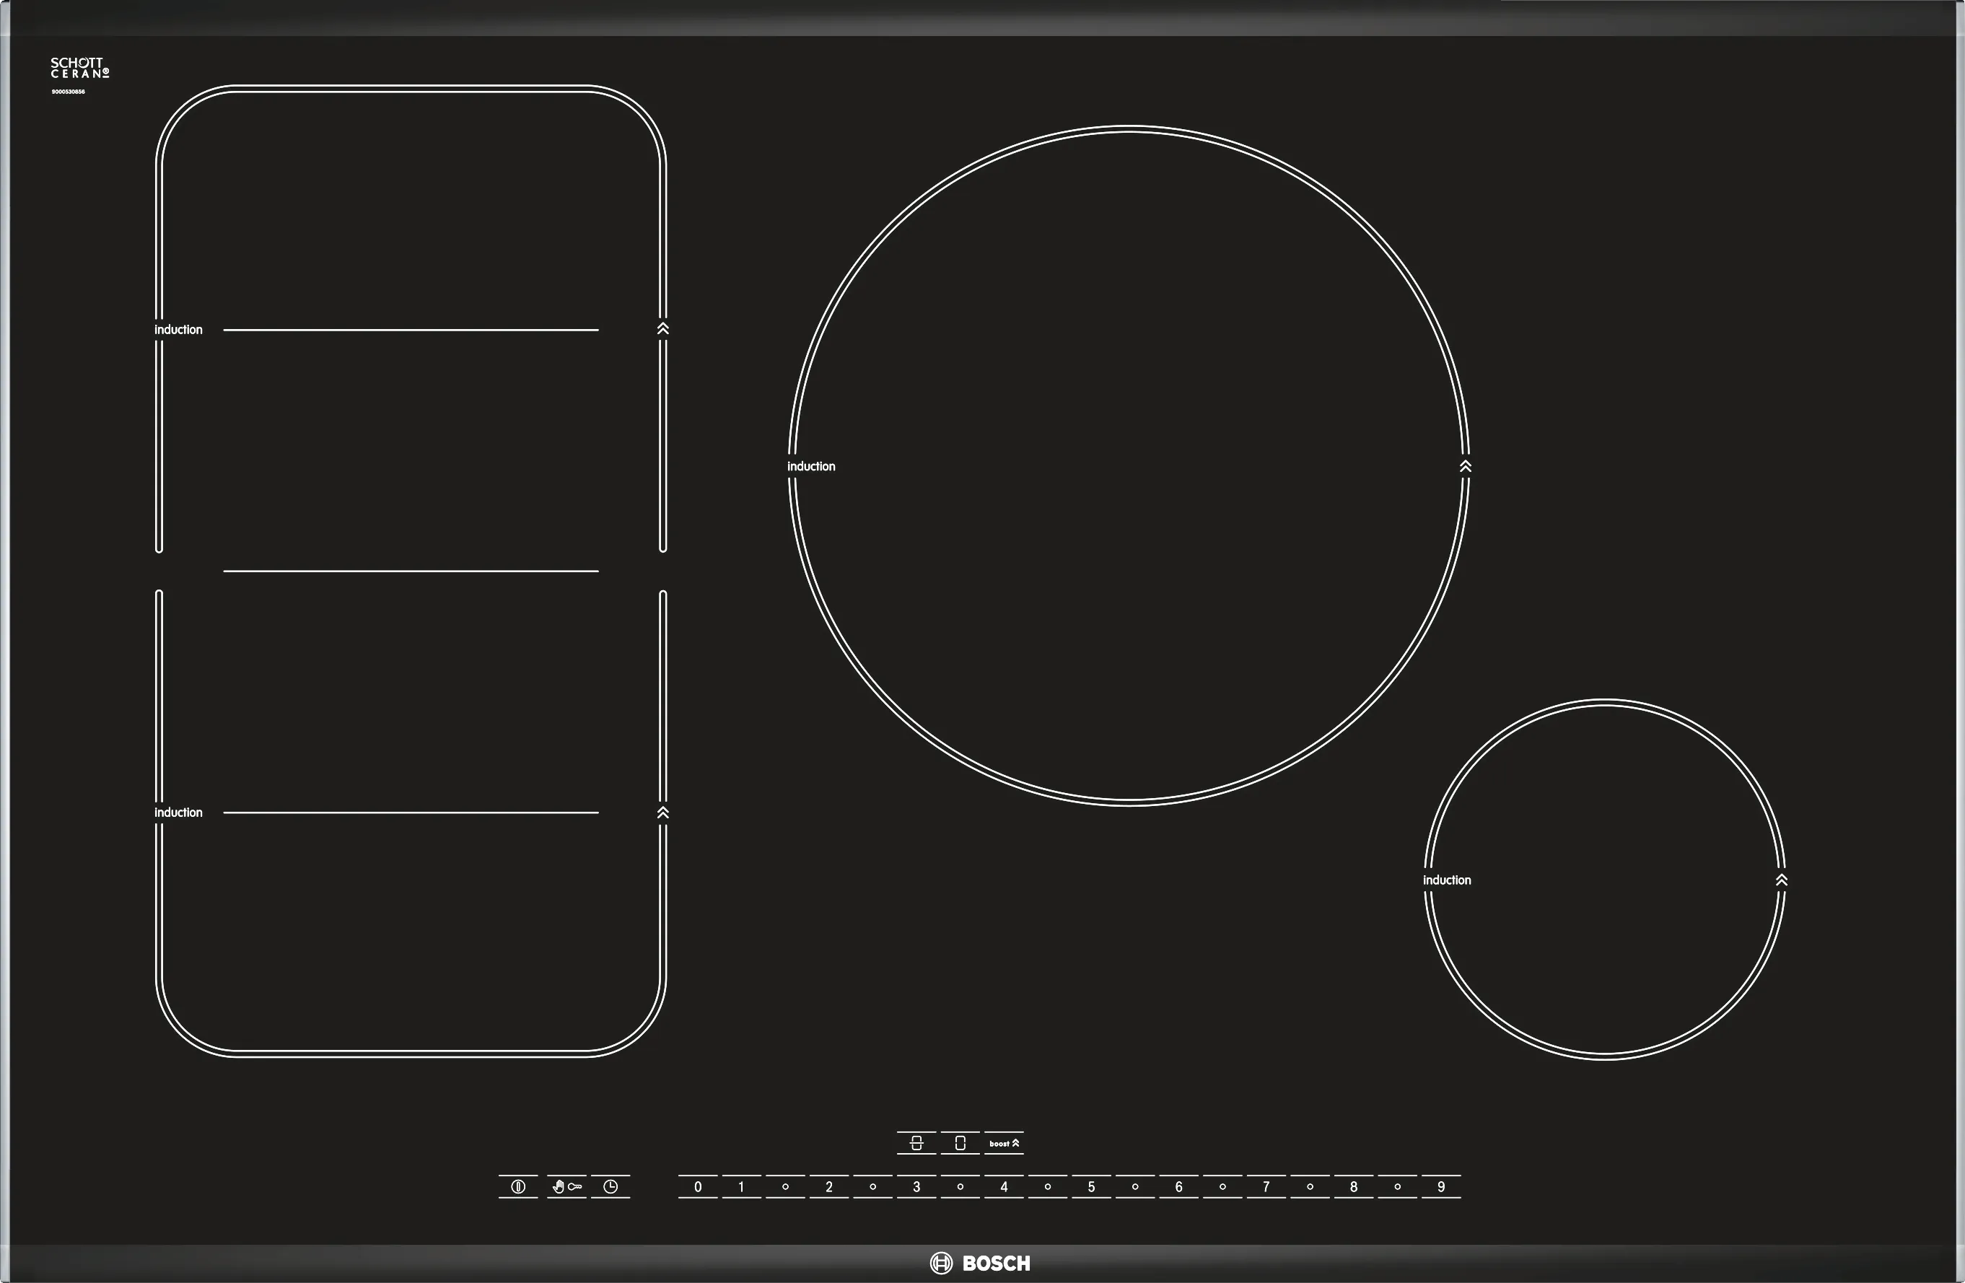Image resolution: width=1965 pixels, height=1283 pixels.
Task: Tap the boost function key
Action: point(1003,1144)
